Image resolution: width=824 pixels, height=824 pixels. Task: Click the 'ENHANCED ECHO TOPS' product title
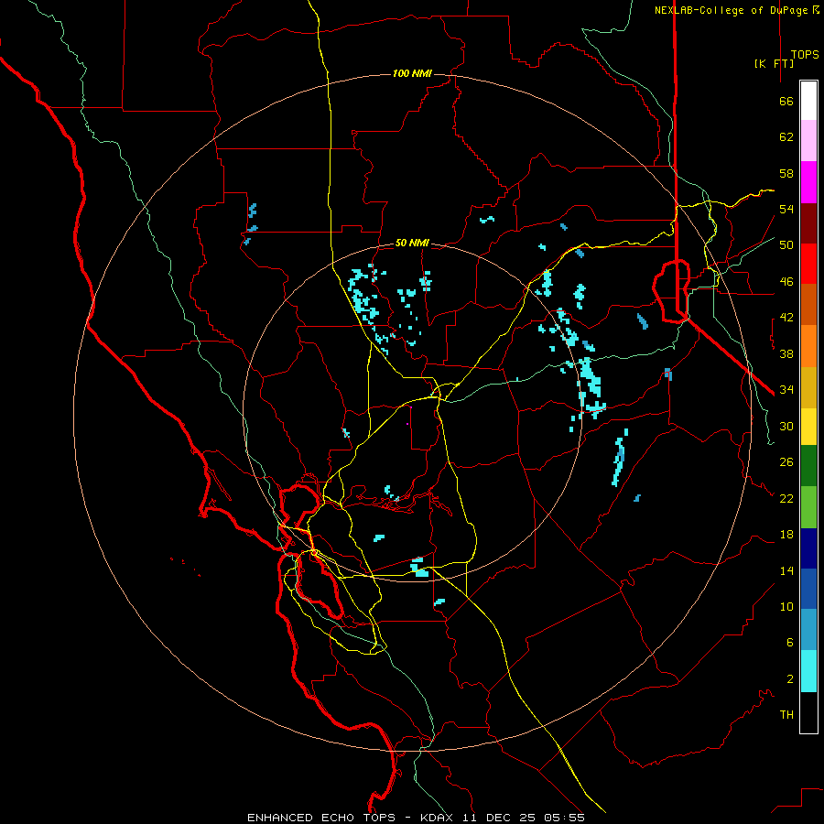tap(321, 818)
